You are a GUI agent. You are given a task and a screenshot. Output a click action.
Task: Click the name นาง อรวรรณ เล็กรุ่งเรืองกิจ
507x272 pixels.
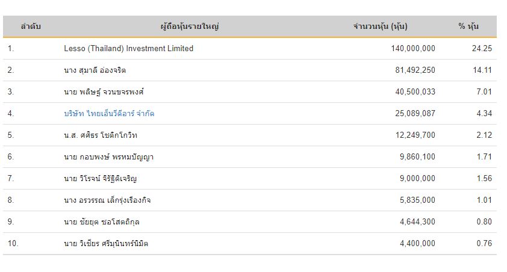point(107,200)
